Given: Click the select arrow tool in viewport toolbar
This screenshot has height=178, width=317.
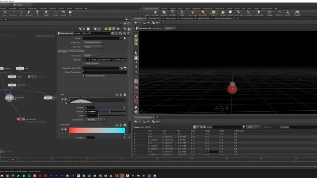Looking at the screenshot, I should click(136, 53).
